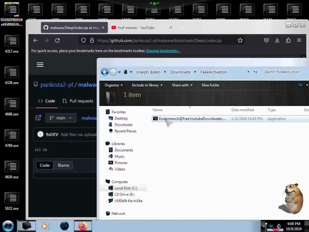Image resolution: width=309 pixels, height=232 pixels.
Task: Close the malware/DeepUnder.zip tab
Action: tap(103, 27)
